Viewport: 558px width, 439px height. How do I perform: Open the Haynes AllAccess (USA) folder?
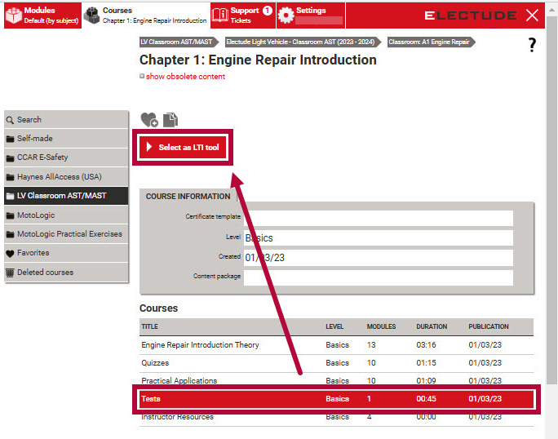[x=66, y=176]
